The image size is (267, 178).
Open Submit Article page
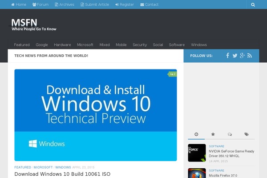[95, 4]
